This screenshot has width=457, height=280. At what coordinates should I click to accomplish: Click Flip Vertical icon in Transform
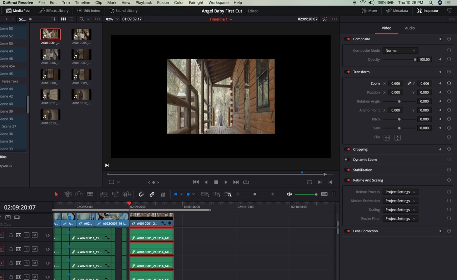pyautogui.click(x=397, y=138)
